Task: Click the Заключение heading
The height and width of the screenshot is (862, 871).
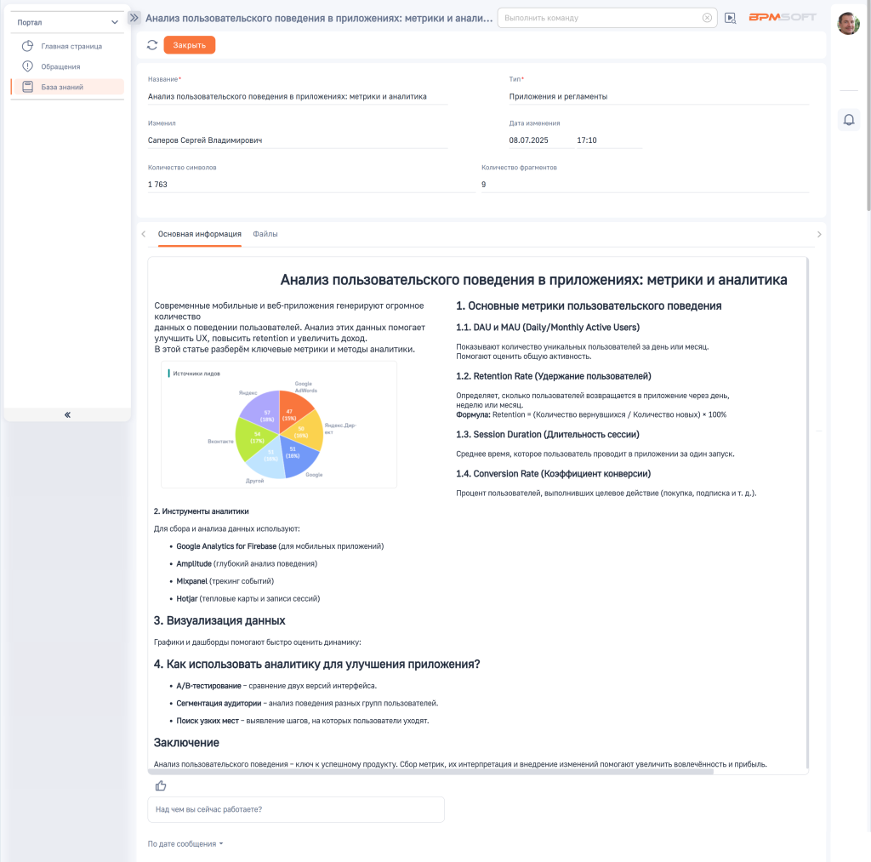Action: [186, 743]
